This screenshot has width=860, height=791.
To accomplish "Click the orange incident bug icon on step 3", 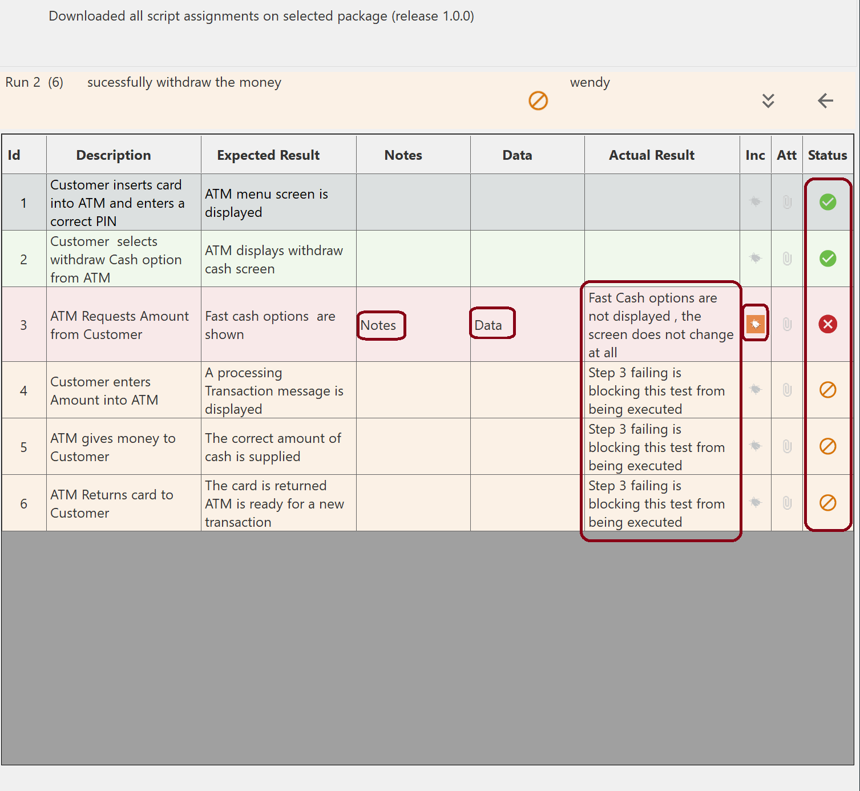I will pyautogui.click(x=755, y=324).
